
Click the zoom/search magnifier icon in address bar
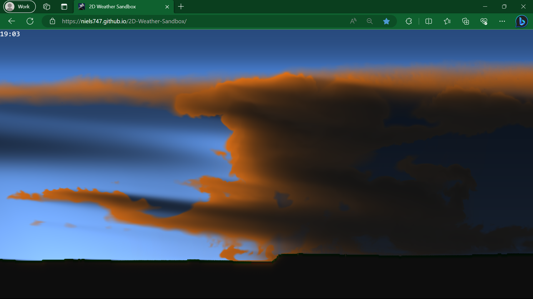coord(370,21)
